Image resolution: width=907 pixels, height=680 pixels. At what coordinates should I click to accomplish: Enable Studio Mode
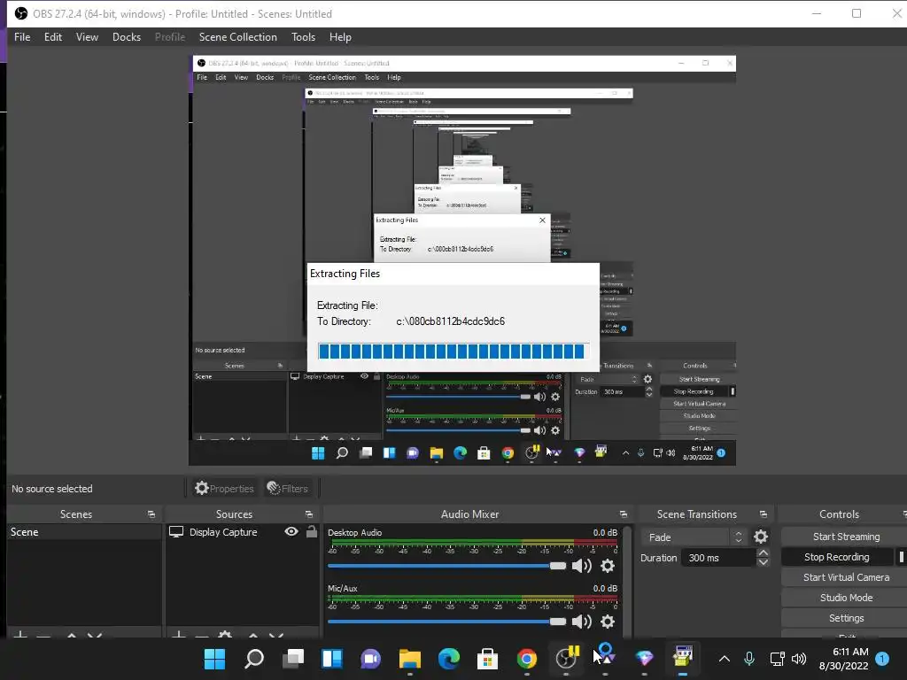[846, 598]
